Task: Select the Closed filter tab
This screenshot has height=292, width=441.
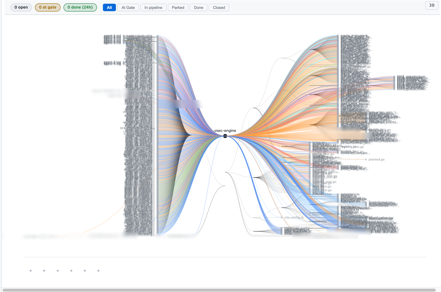Action: 219,7
